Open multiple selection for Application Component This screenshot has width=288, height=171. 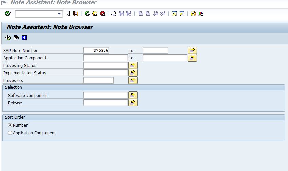click(x=192, y=58)
